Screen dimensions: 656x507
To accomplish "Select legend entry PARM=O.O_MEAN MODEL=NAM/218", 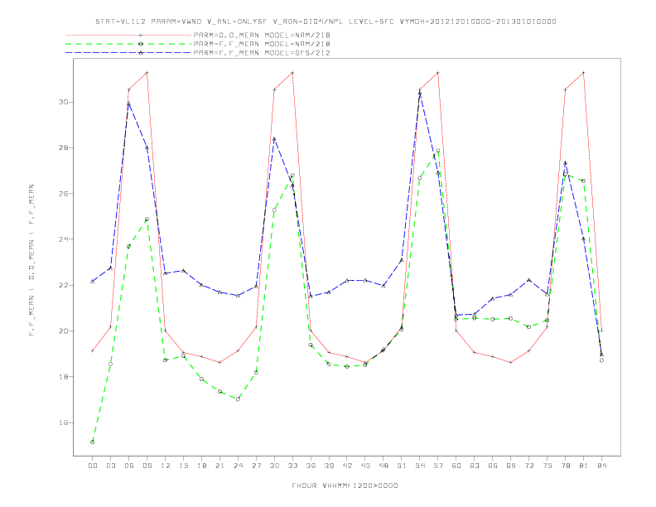I will pos(262,35).
